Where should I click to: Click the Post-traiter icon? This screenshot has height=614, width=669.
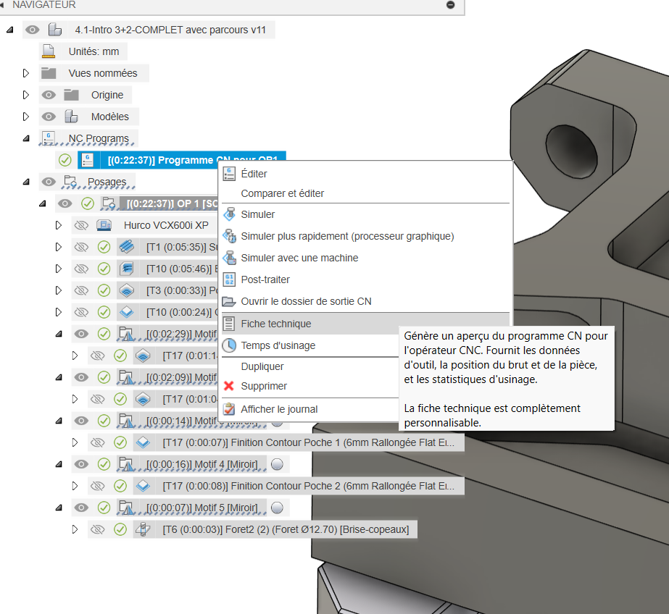tap(229, 279)
